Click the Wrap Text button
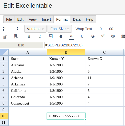Viewport: 125px width, 126px height. pos(84,29)
